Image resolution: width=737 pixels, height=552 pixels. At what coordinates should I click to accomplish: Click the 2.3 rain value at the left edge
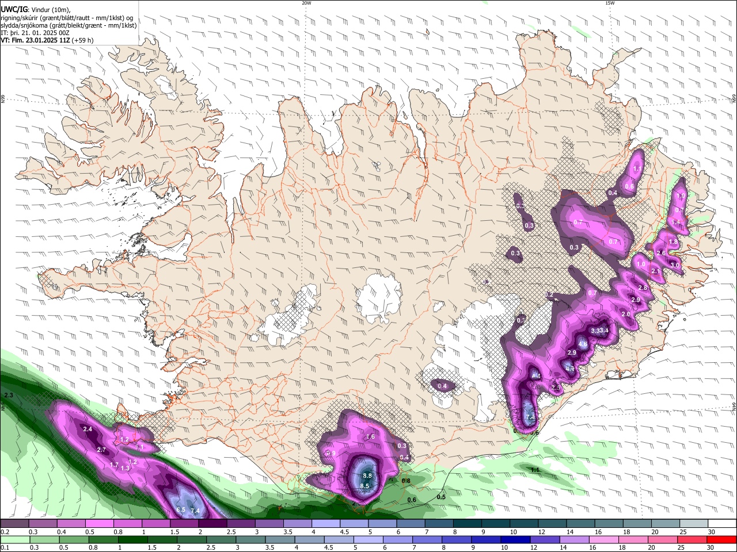[x=8, y=396]
